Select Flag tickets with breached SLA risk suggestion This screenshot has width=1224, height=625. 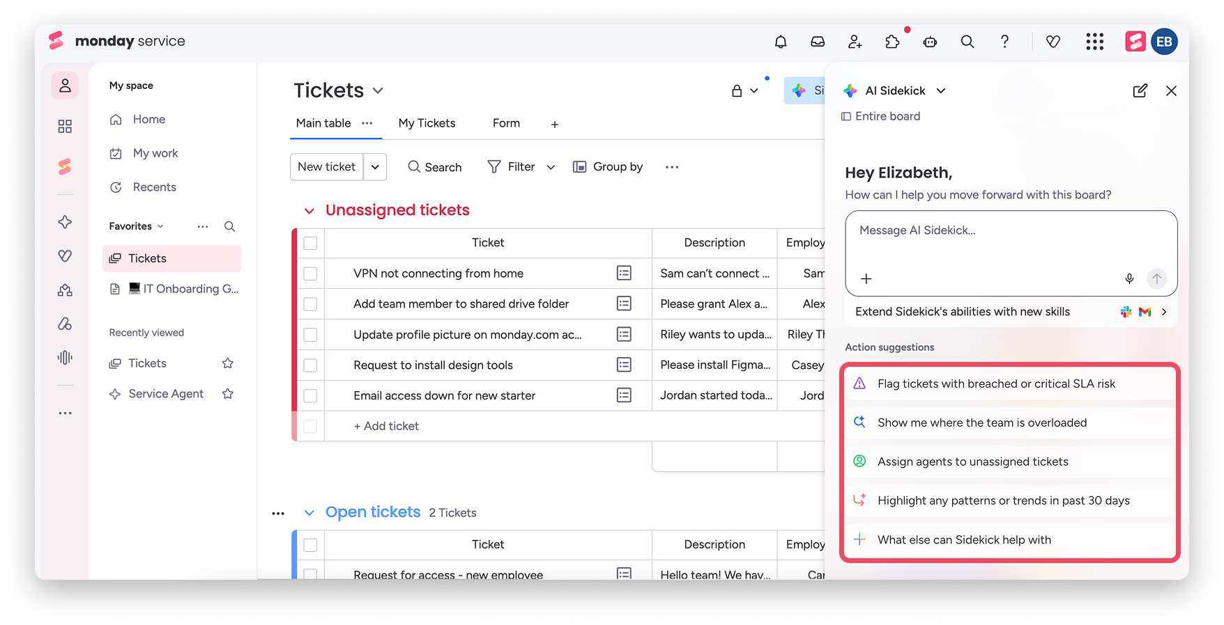click(1009, 383)
